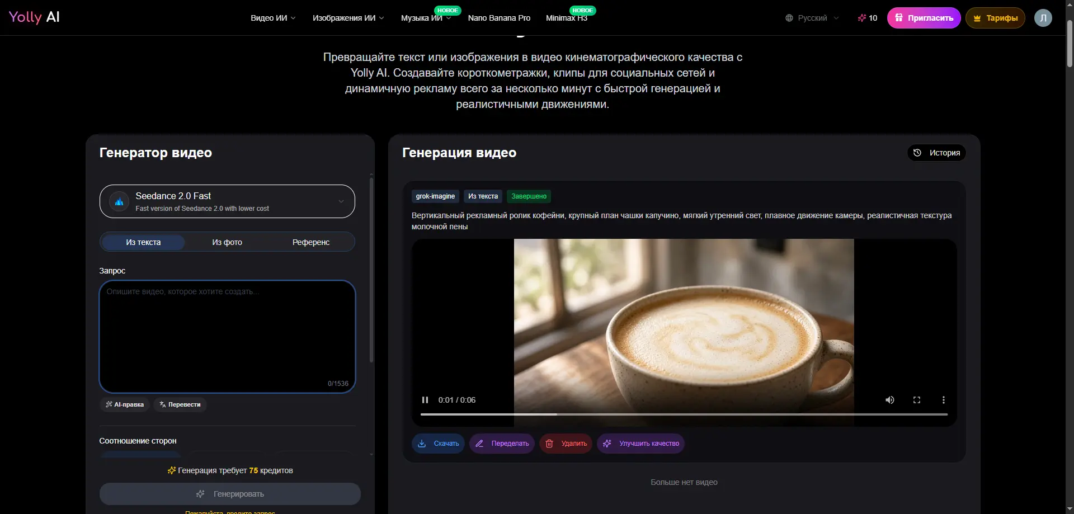Open video in fullscreen mode

[917, 400]
